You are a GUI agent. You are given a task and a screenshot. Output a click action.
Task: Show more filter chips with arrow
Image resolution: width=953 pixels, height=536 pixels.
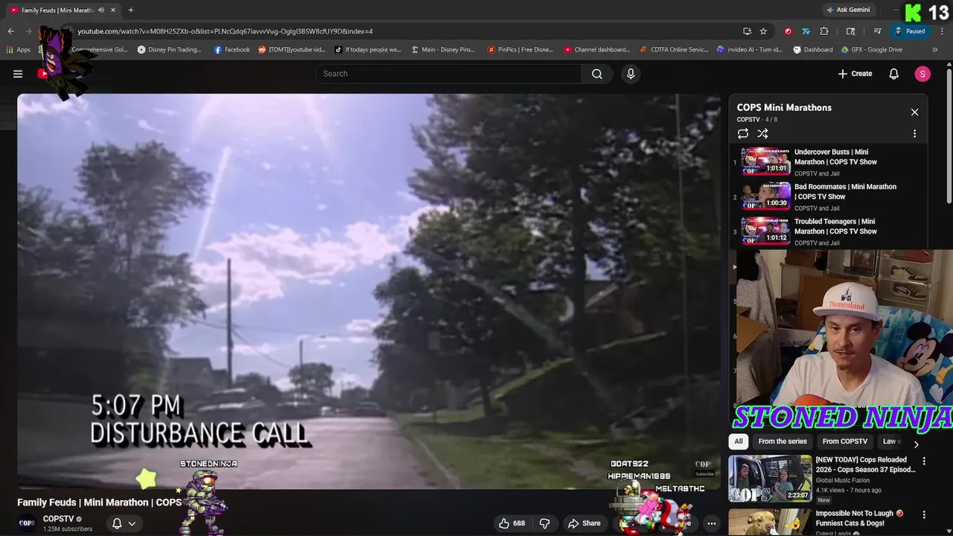[x=916, y=444]
